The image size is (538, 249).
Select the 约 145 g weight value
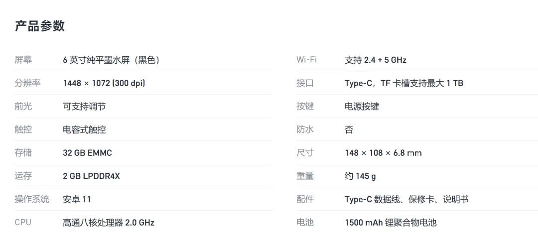coord(360,176)
